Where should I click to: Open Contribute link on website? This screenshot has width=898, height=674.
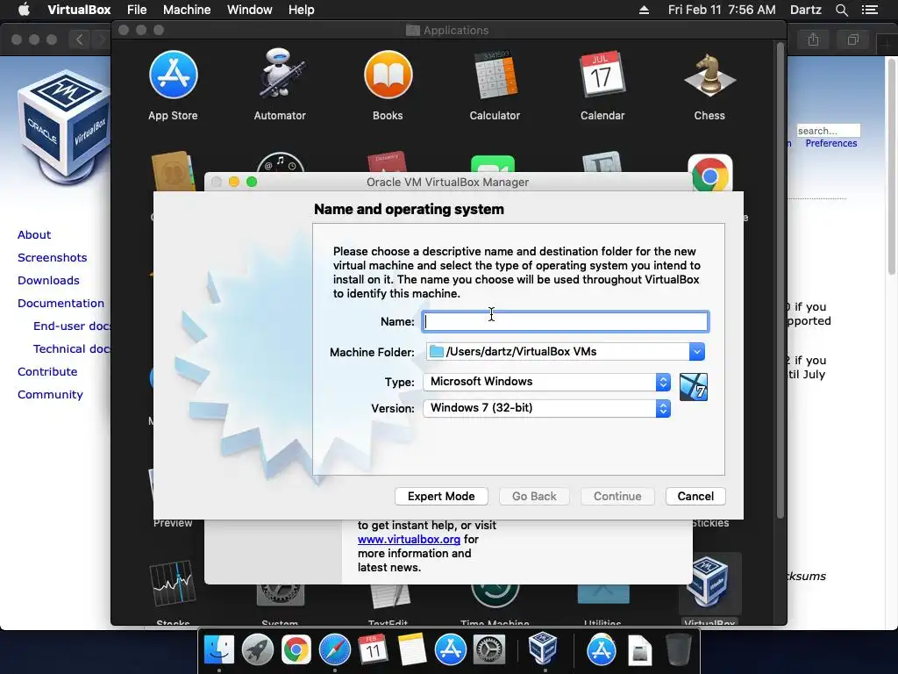(x=47, y=371)
